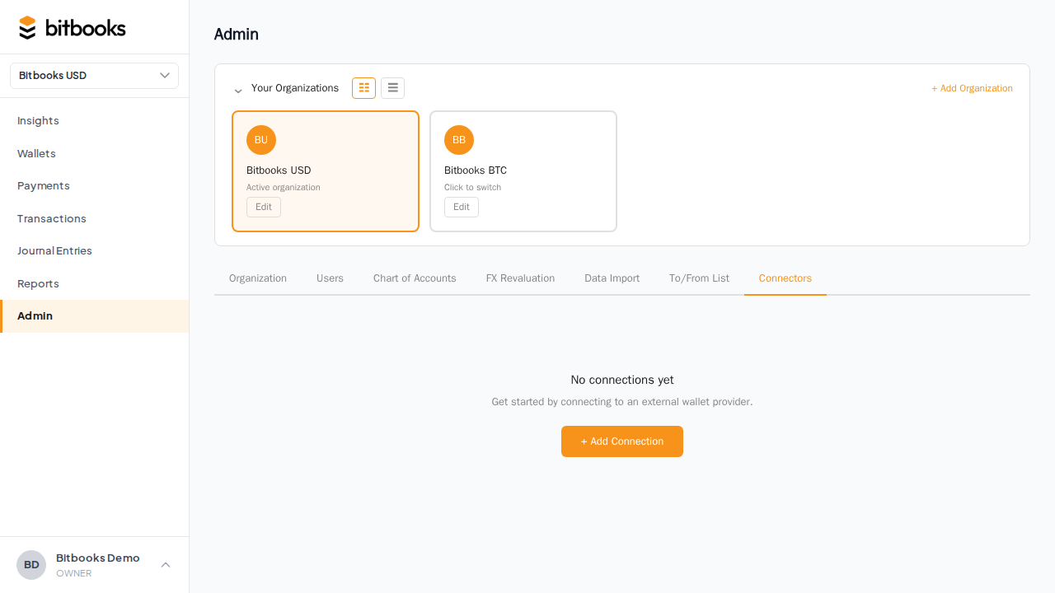The height and width of the screenshot is (593, 1055).
Task: Open the FX Revaluation tab
Action: click(520, 278)
